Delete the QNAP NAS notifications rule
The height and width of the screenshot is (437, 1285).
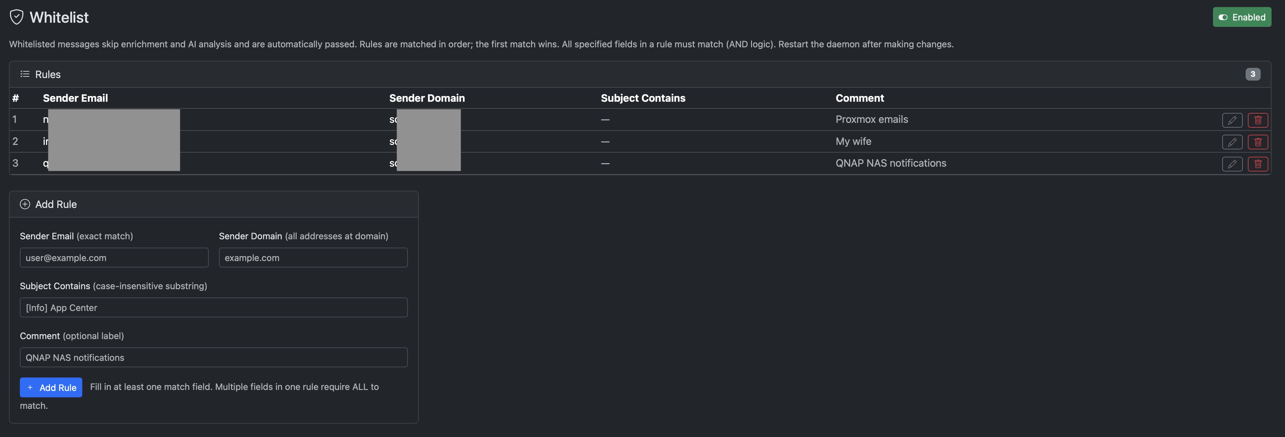(1258, 163)
